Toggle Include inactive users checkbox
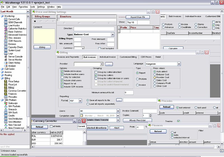224x157 pixels. 62,74
